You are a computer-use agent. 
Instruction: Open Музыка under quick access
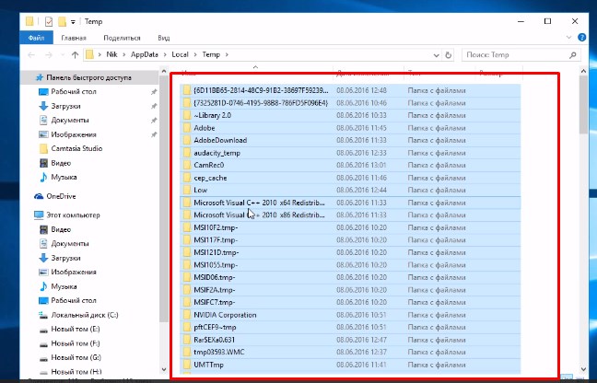click(x=64, y=178)
